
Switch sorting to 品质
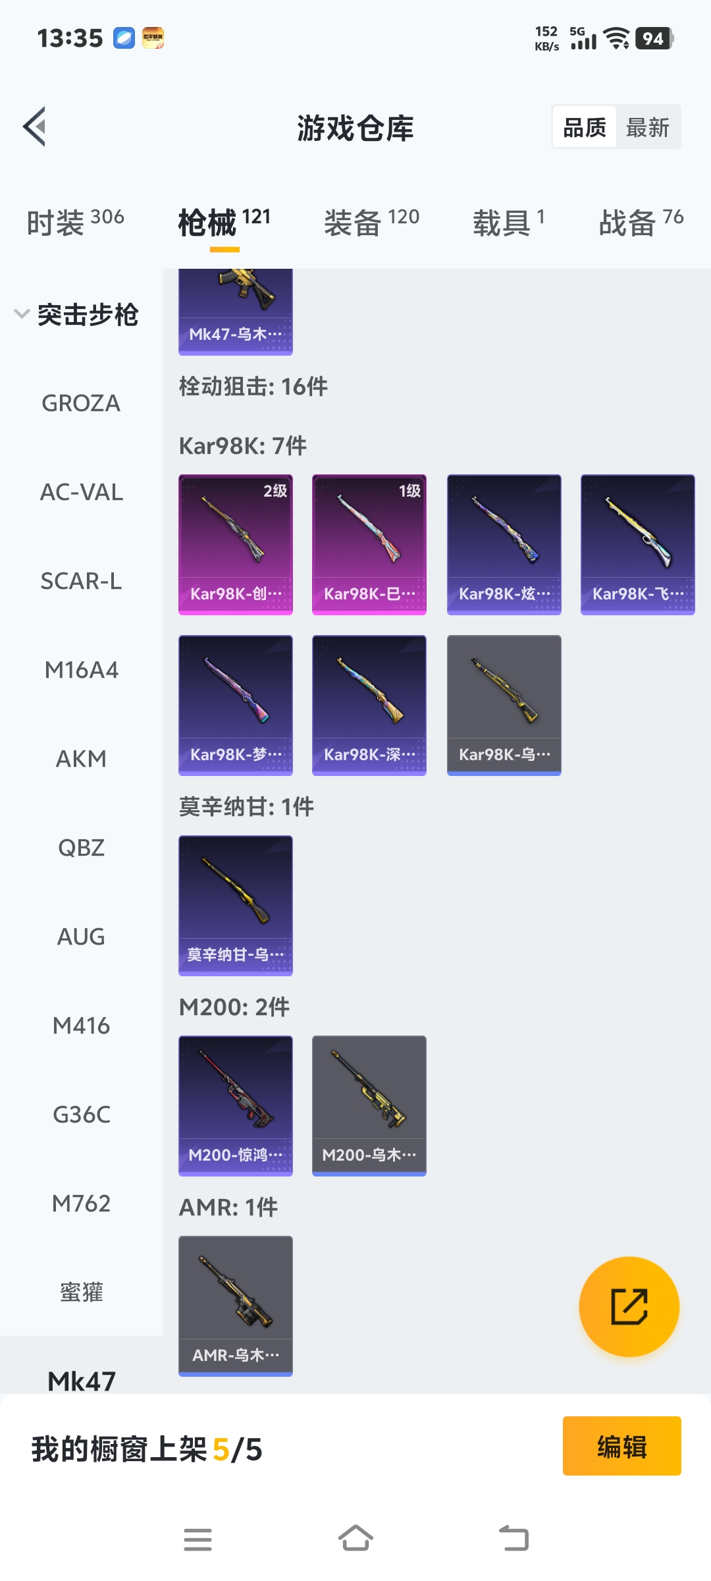(585, 127)
